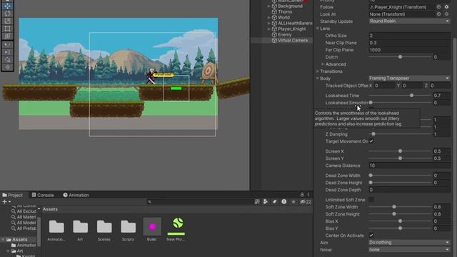Select the Move tool in the scene toolbar
Image resolution: width=457 pixels, height=257 pixels.
coord(8,6)
